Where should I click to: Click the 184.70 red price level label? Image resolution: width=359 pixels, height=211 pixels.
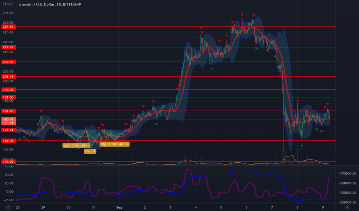(x=9, y=111)
